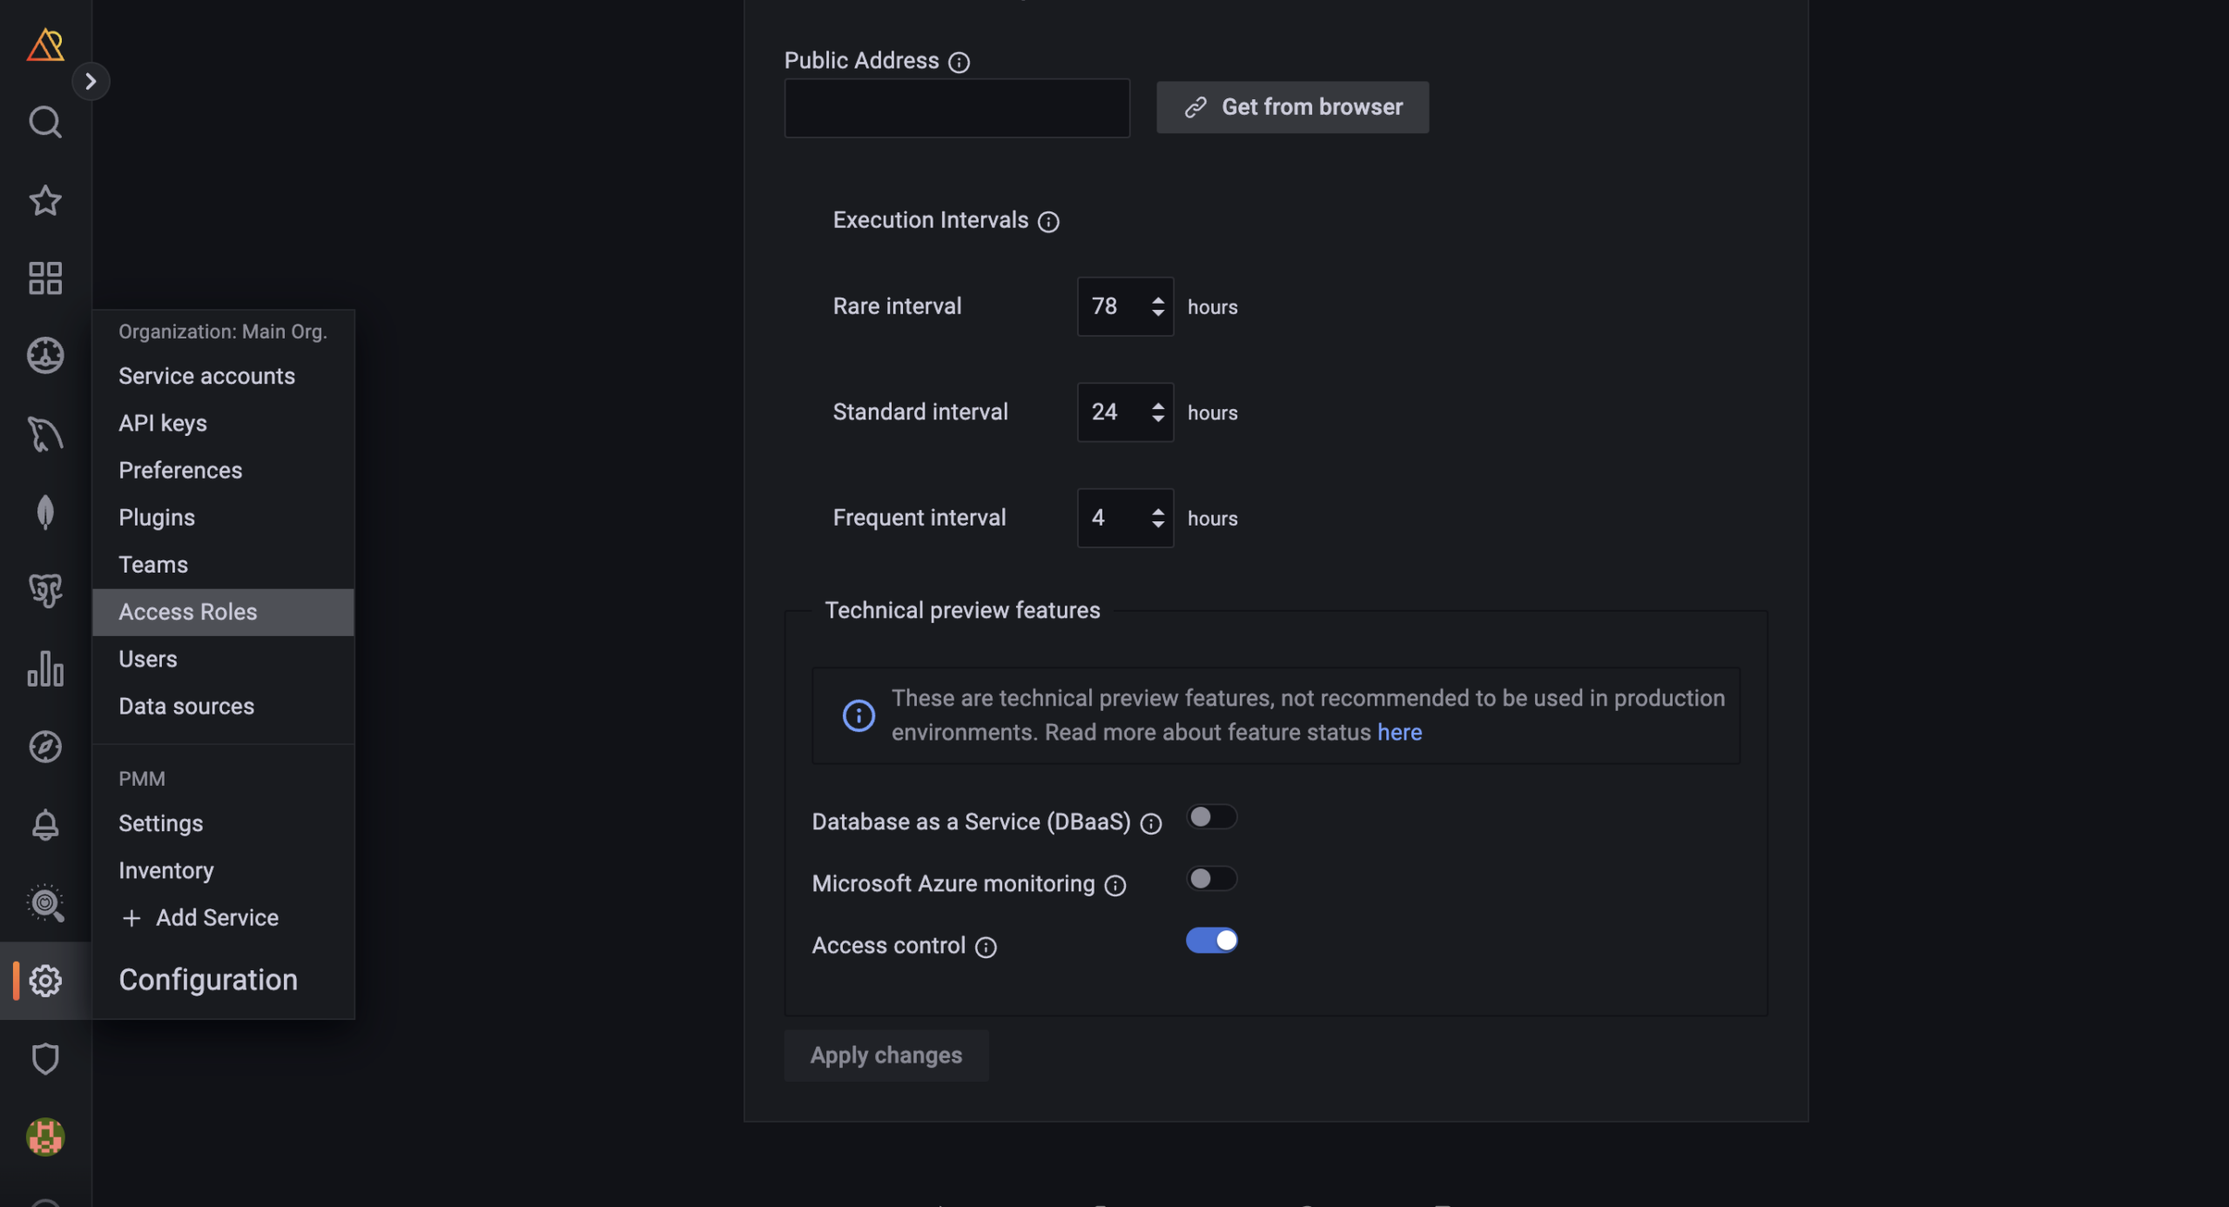2229x1207 pixels.
Task: Select Access Roles in the configuration menu
Action: click(188, 611)
